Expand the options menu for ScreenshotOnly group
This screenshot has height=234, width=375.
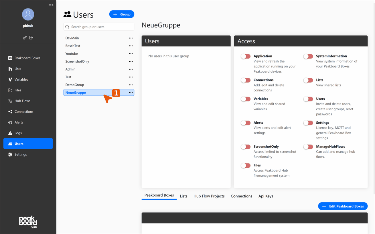[x=131, y=61]
